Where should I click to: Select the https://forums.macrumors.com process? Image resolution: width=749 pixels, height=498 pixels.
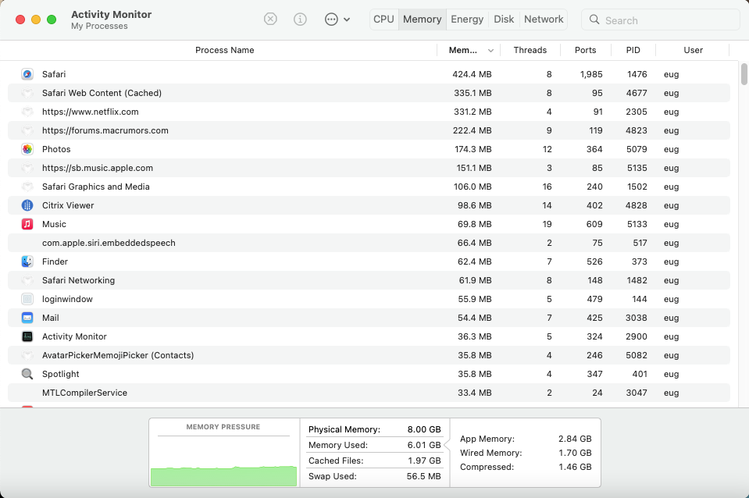pos(105,130)
